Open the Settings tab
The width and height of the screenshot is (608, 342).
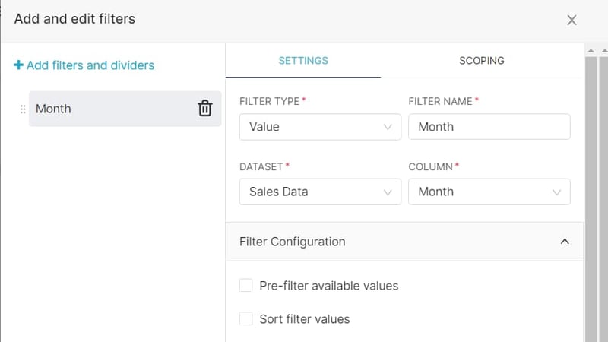303,61
